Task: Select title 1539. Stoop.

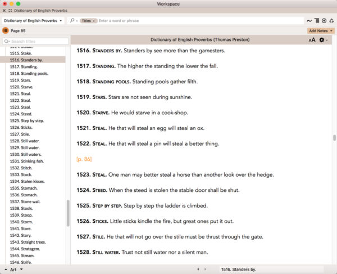Action: pyautogui.click(x=21, y=215)
